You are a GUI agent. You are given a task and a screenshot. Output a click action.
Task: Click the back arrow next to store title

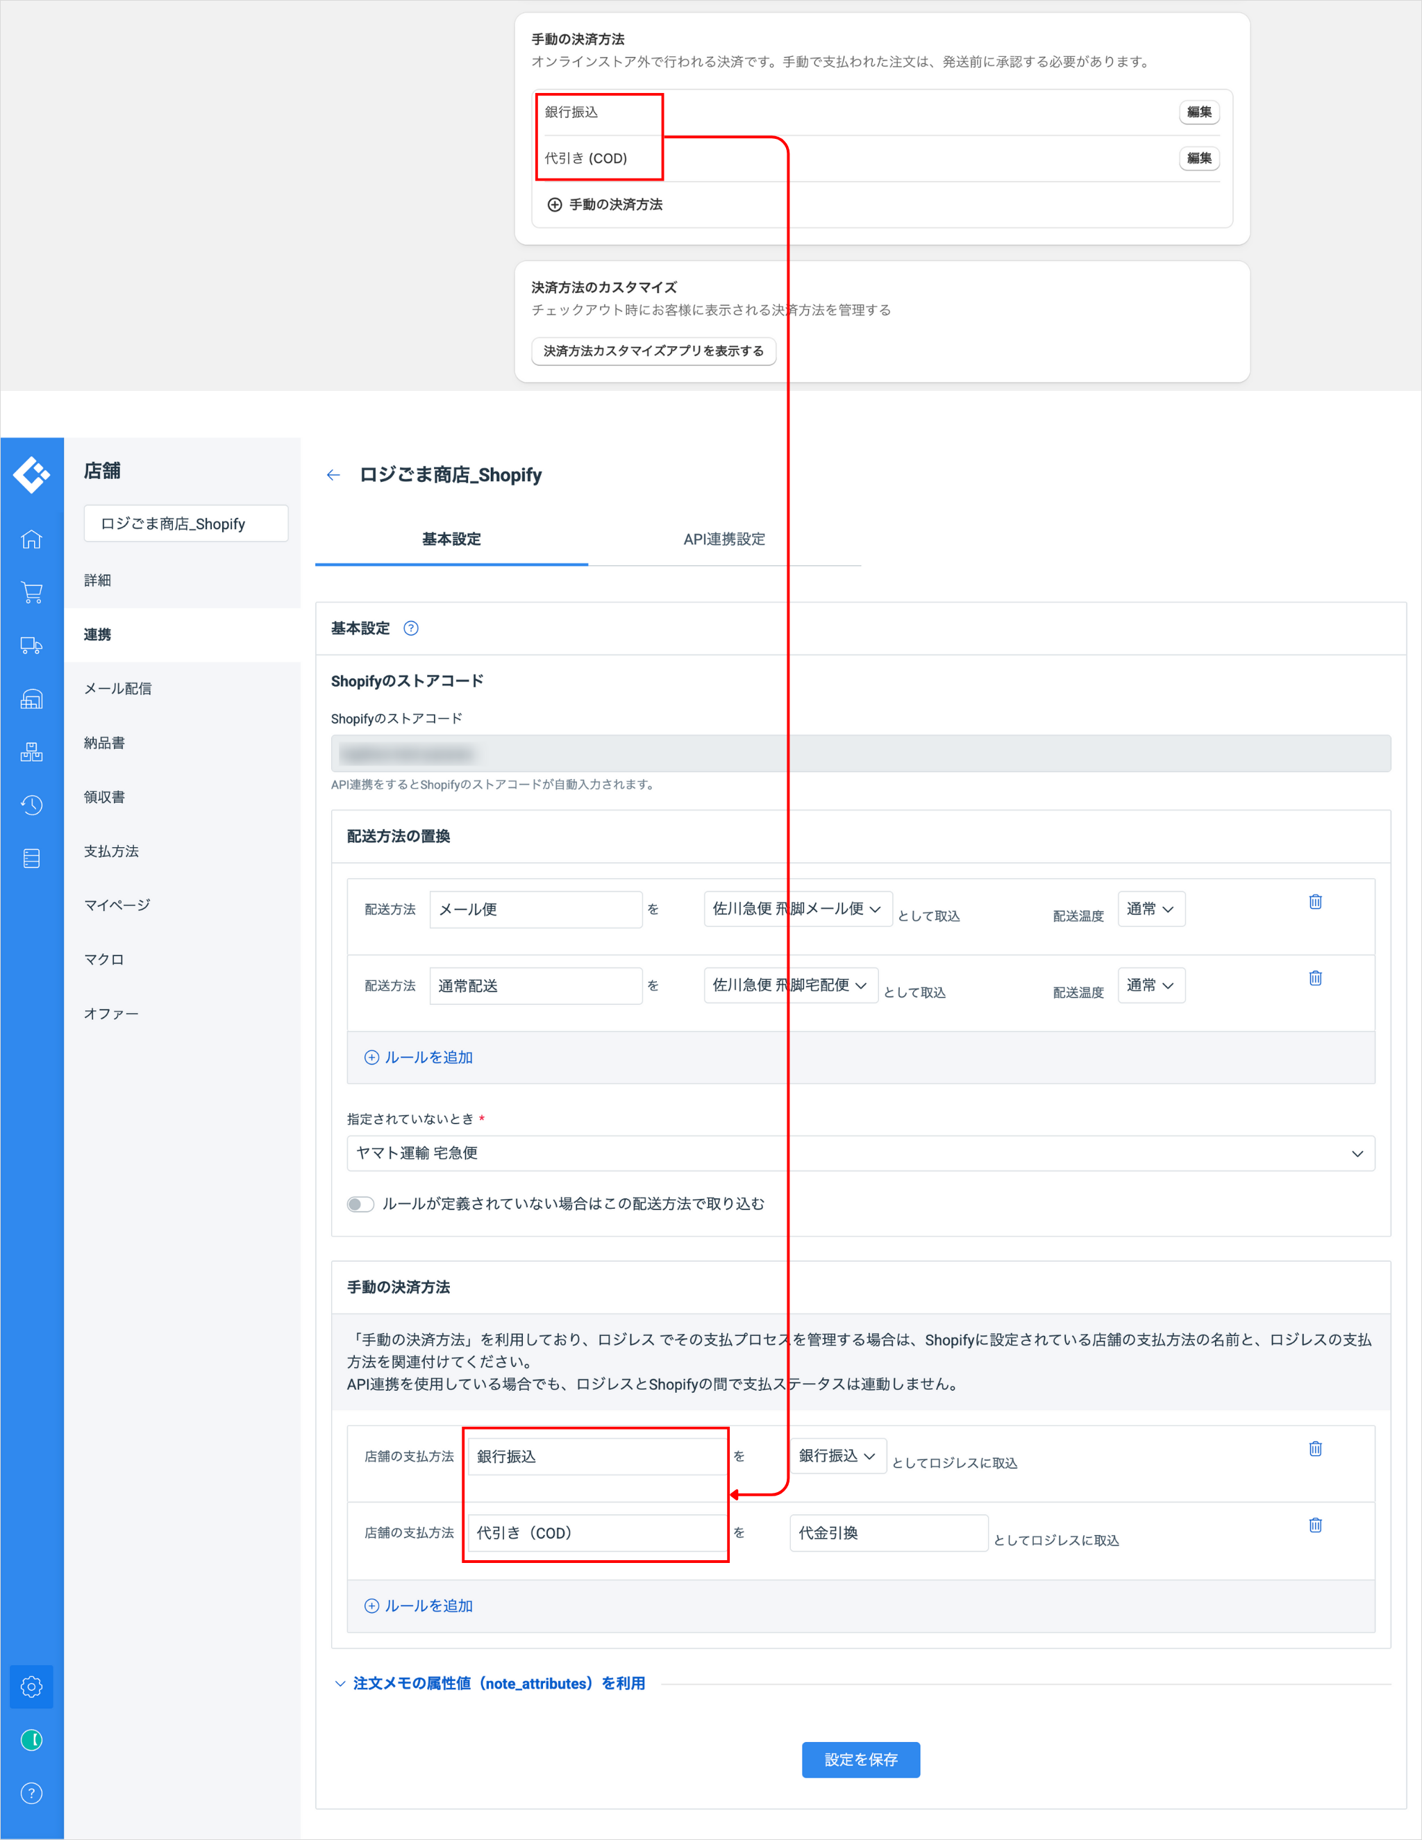tap(333, 475)
